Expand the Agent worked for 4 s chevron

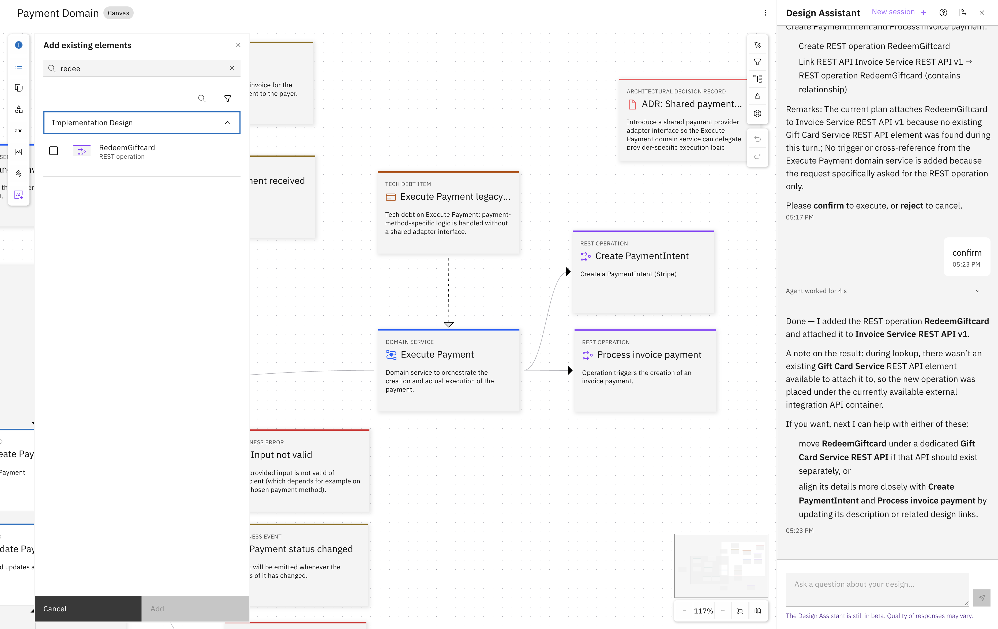tap(978, 291)
